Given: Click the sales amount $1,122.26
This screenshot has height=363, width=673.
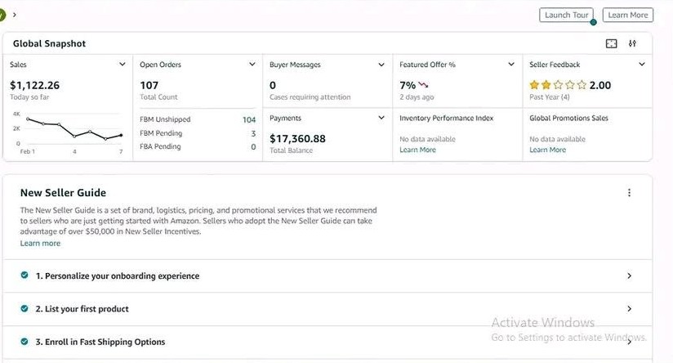Looking at the screenshot, I should point(35,86).
